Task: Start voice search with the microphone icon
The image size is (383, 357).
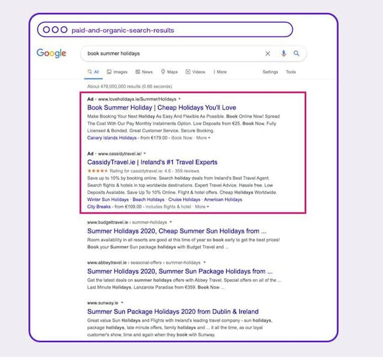Action: [x=283, y=54]
